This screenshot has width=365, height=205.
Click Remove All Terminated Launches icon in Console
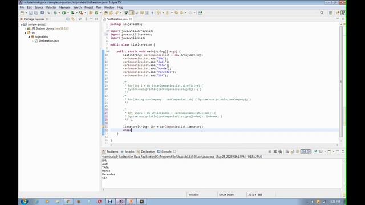(280, 151)
